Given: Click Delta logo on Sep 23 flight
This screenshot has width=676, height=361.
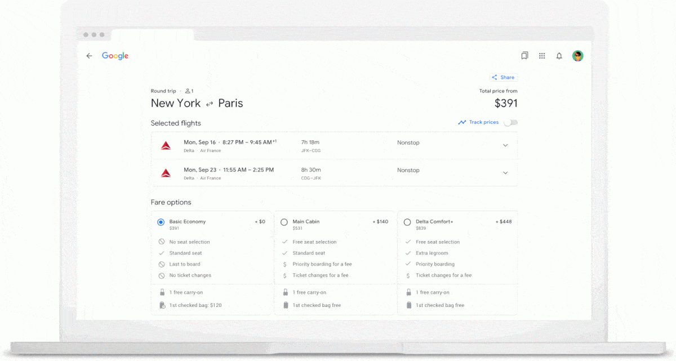Looking at the screenshot, I should tap(166, 173).
